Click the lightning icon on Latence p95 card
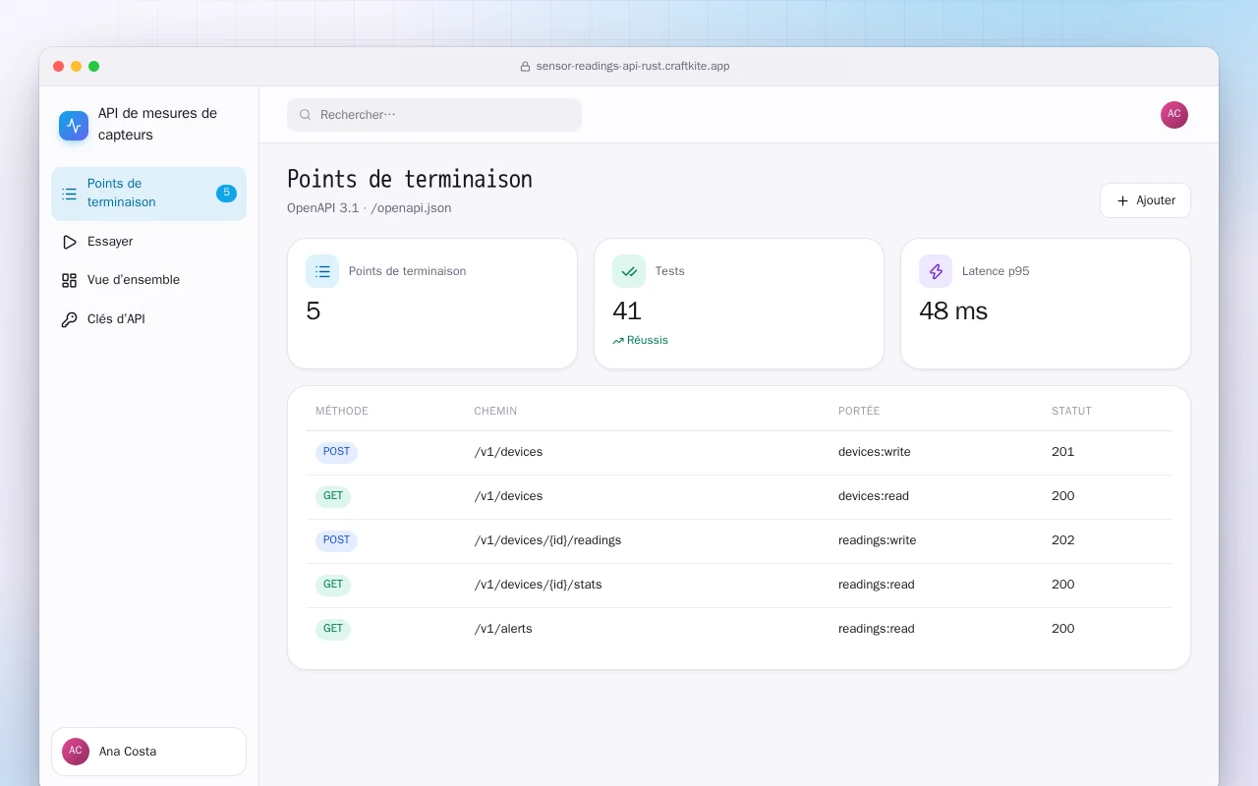Image resolution: width=1258 pixels, height=786 pixels. tap(936, 271)
